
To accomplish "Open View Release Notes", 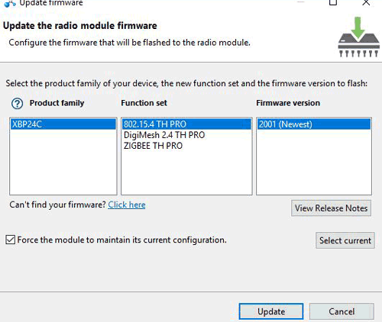I will click(331, 208).
